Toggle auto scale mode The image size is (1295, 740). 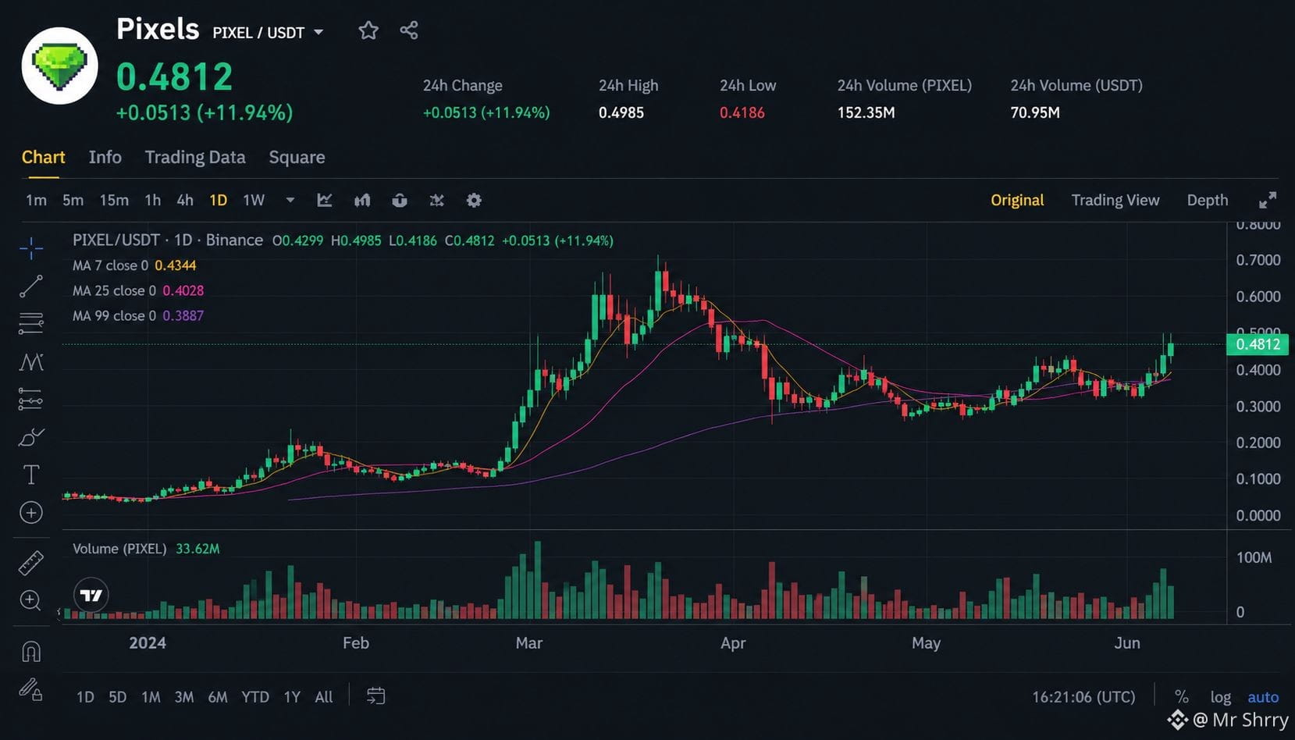[1263, 697]
